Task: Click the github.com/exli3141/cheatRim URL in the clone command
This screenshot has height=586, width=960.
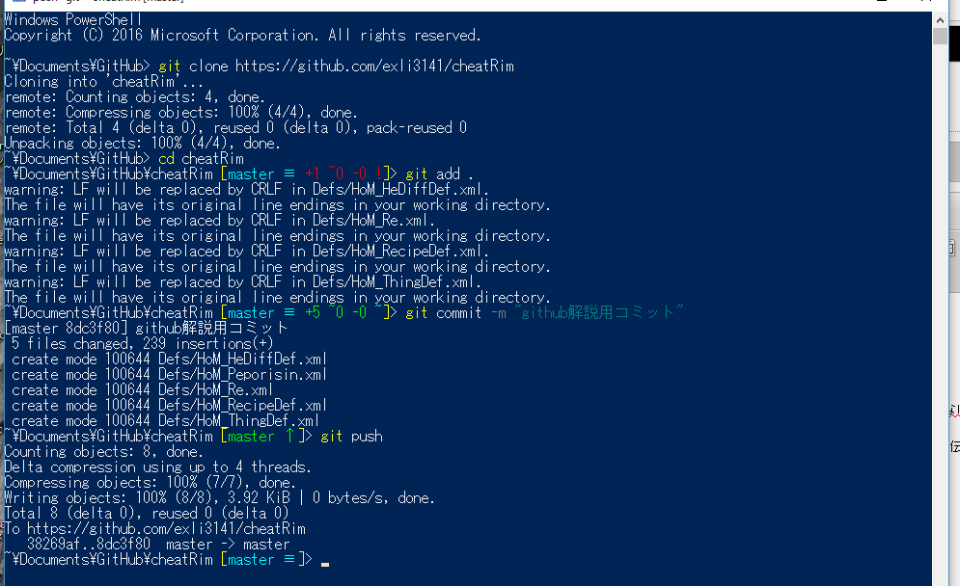Action: 374,67
